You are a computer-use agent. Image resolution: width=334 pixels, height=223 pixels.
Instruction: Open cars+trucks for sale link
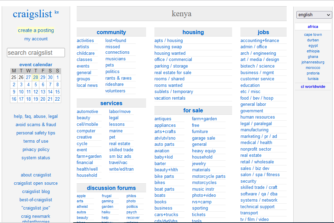point(166,215)
